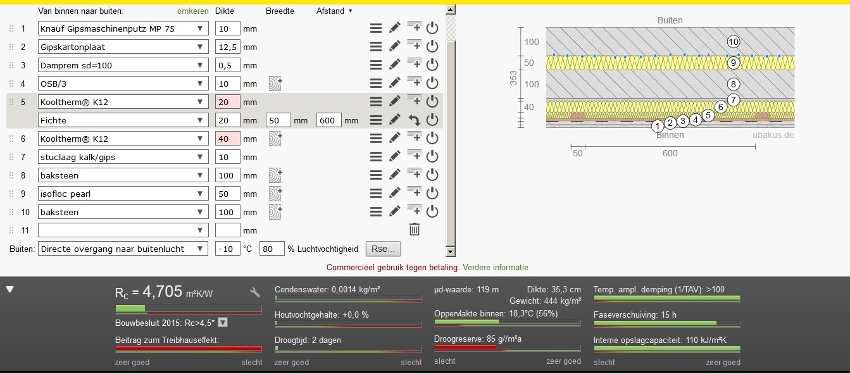This screenshot has height=374, width=850.
Task: Disable the Damprem sd=100 layer
Action: pyautogui.click(x=432, y=65)
